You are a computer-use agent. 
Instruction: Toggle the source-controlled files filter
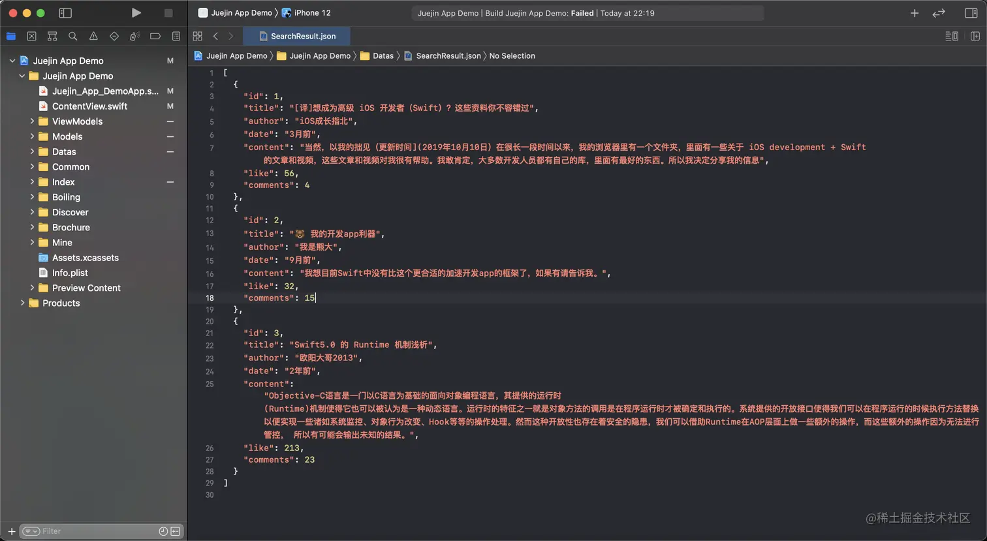[176, 531]
